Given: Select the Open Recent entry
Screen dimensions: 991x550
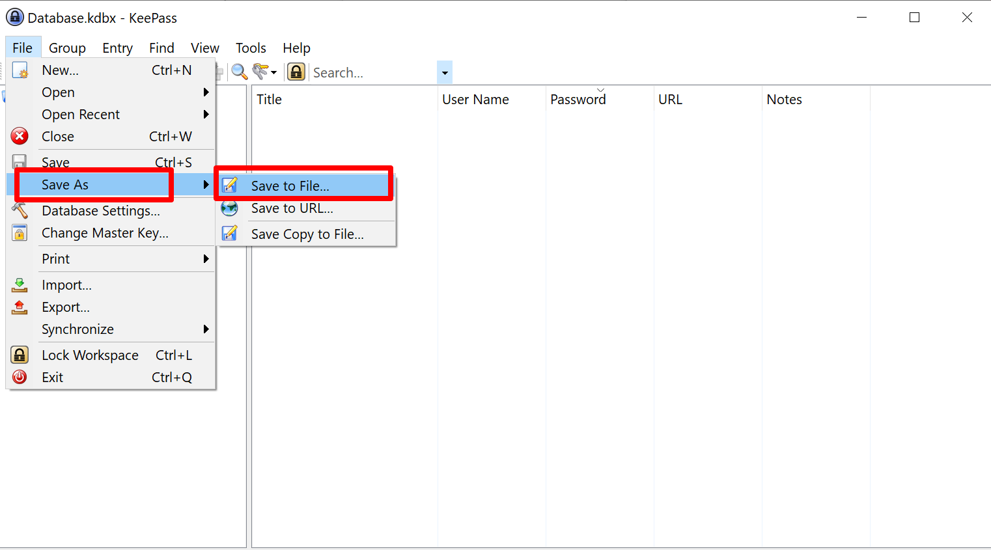Looking at the screenshot, I should tap(111, 115).
